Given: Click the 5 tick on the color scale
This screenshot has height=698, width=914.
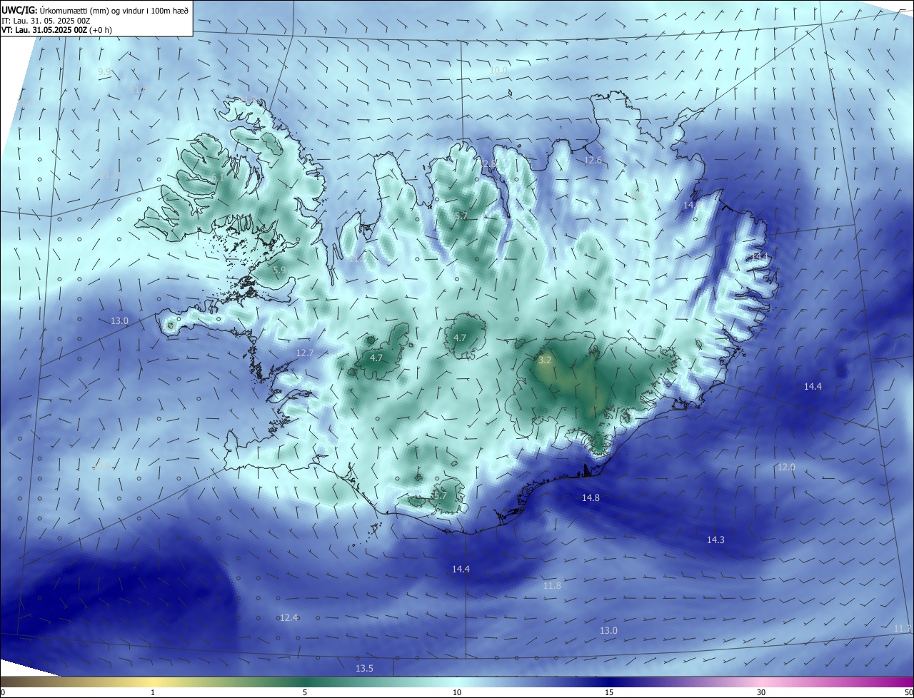Looking at the screenshot, I should 305,692.
